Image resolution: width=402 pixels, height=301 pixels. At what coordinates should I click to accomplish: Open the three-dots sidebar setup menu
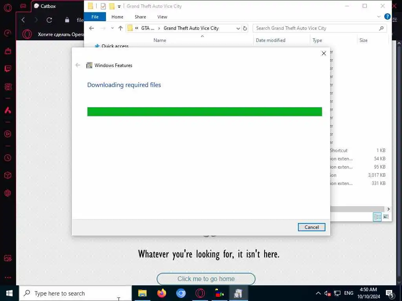coord(8,277)
